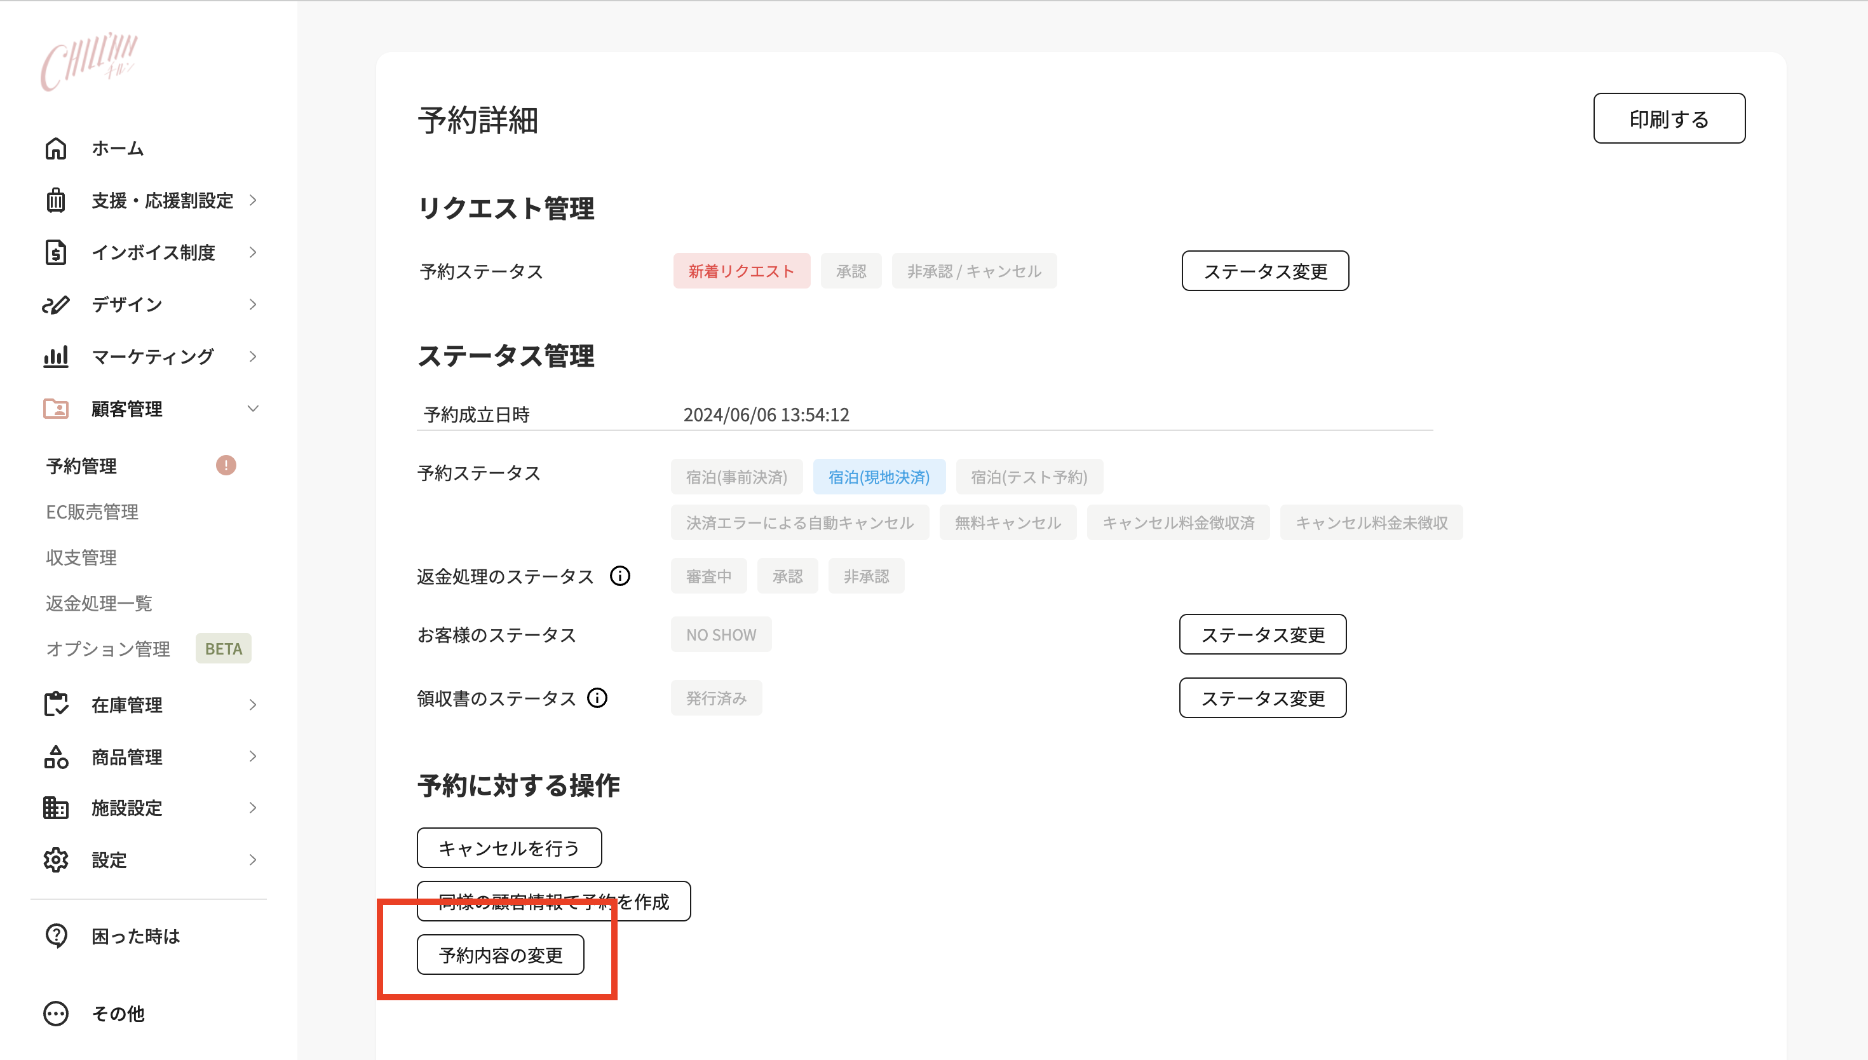Image resolution: width=1868 pixels, height=1060 pixels.
Task: Open the 返金処理一覧 menu item
Action: [x=100, y=603]
